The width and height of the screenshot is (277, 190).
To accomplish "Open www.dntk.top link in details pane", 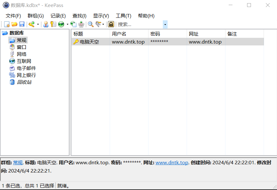I will (x=172, y=162).
